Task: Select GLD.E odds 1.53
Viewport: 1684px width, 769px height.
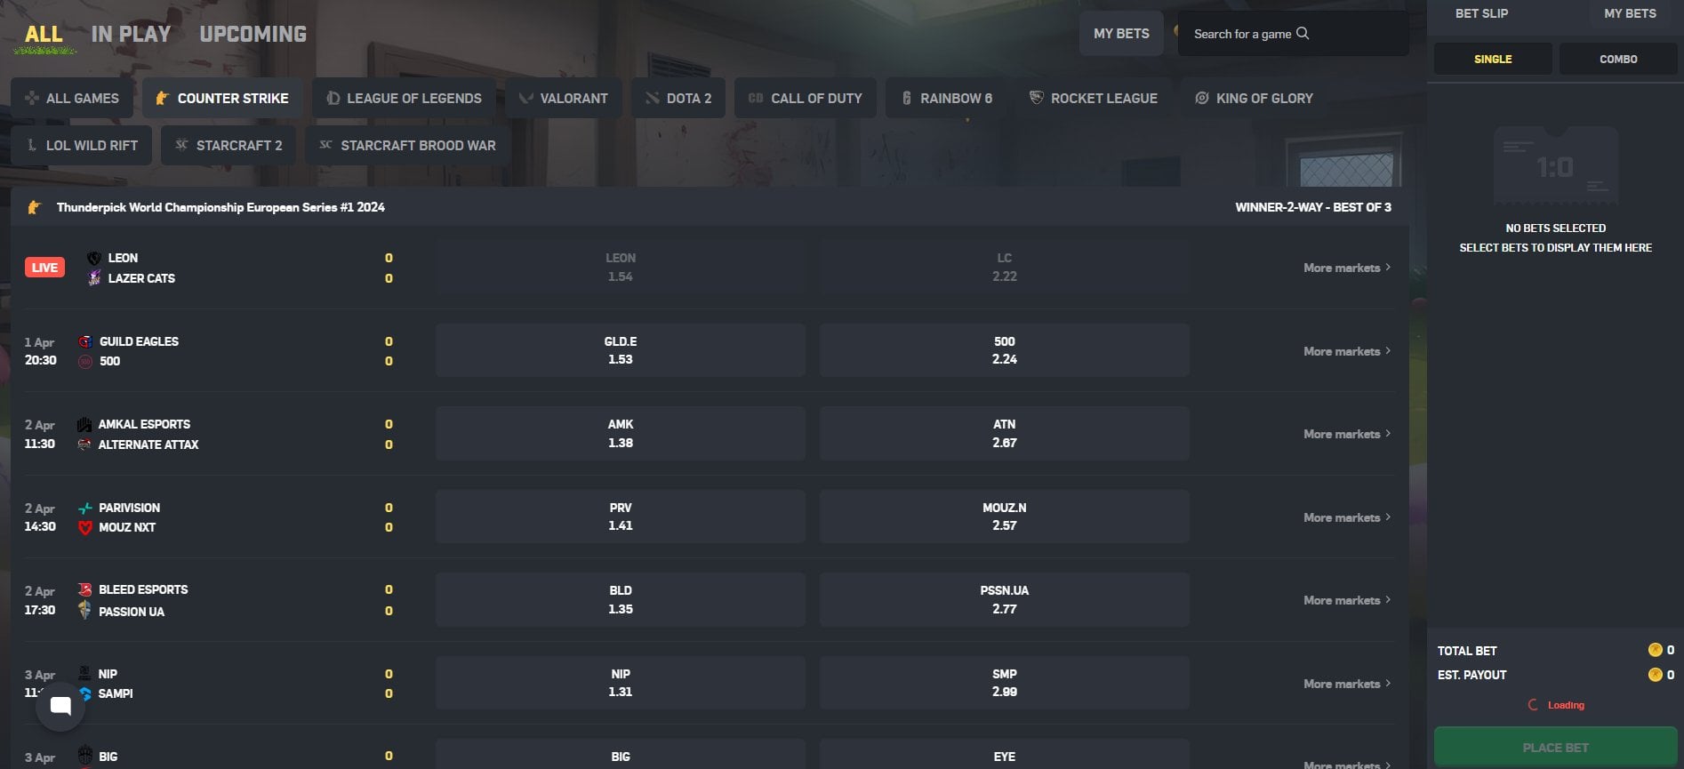Action: [620, 350]
